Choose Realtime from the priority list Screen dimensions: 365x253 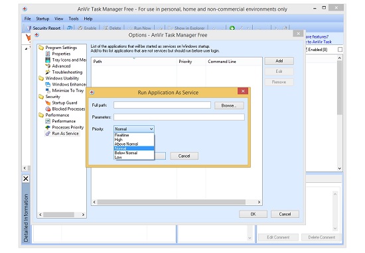pyautogui.click(x=134, y=135)
